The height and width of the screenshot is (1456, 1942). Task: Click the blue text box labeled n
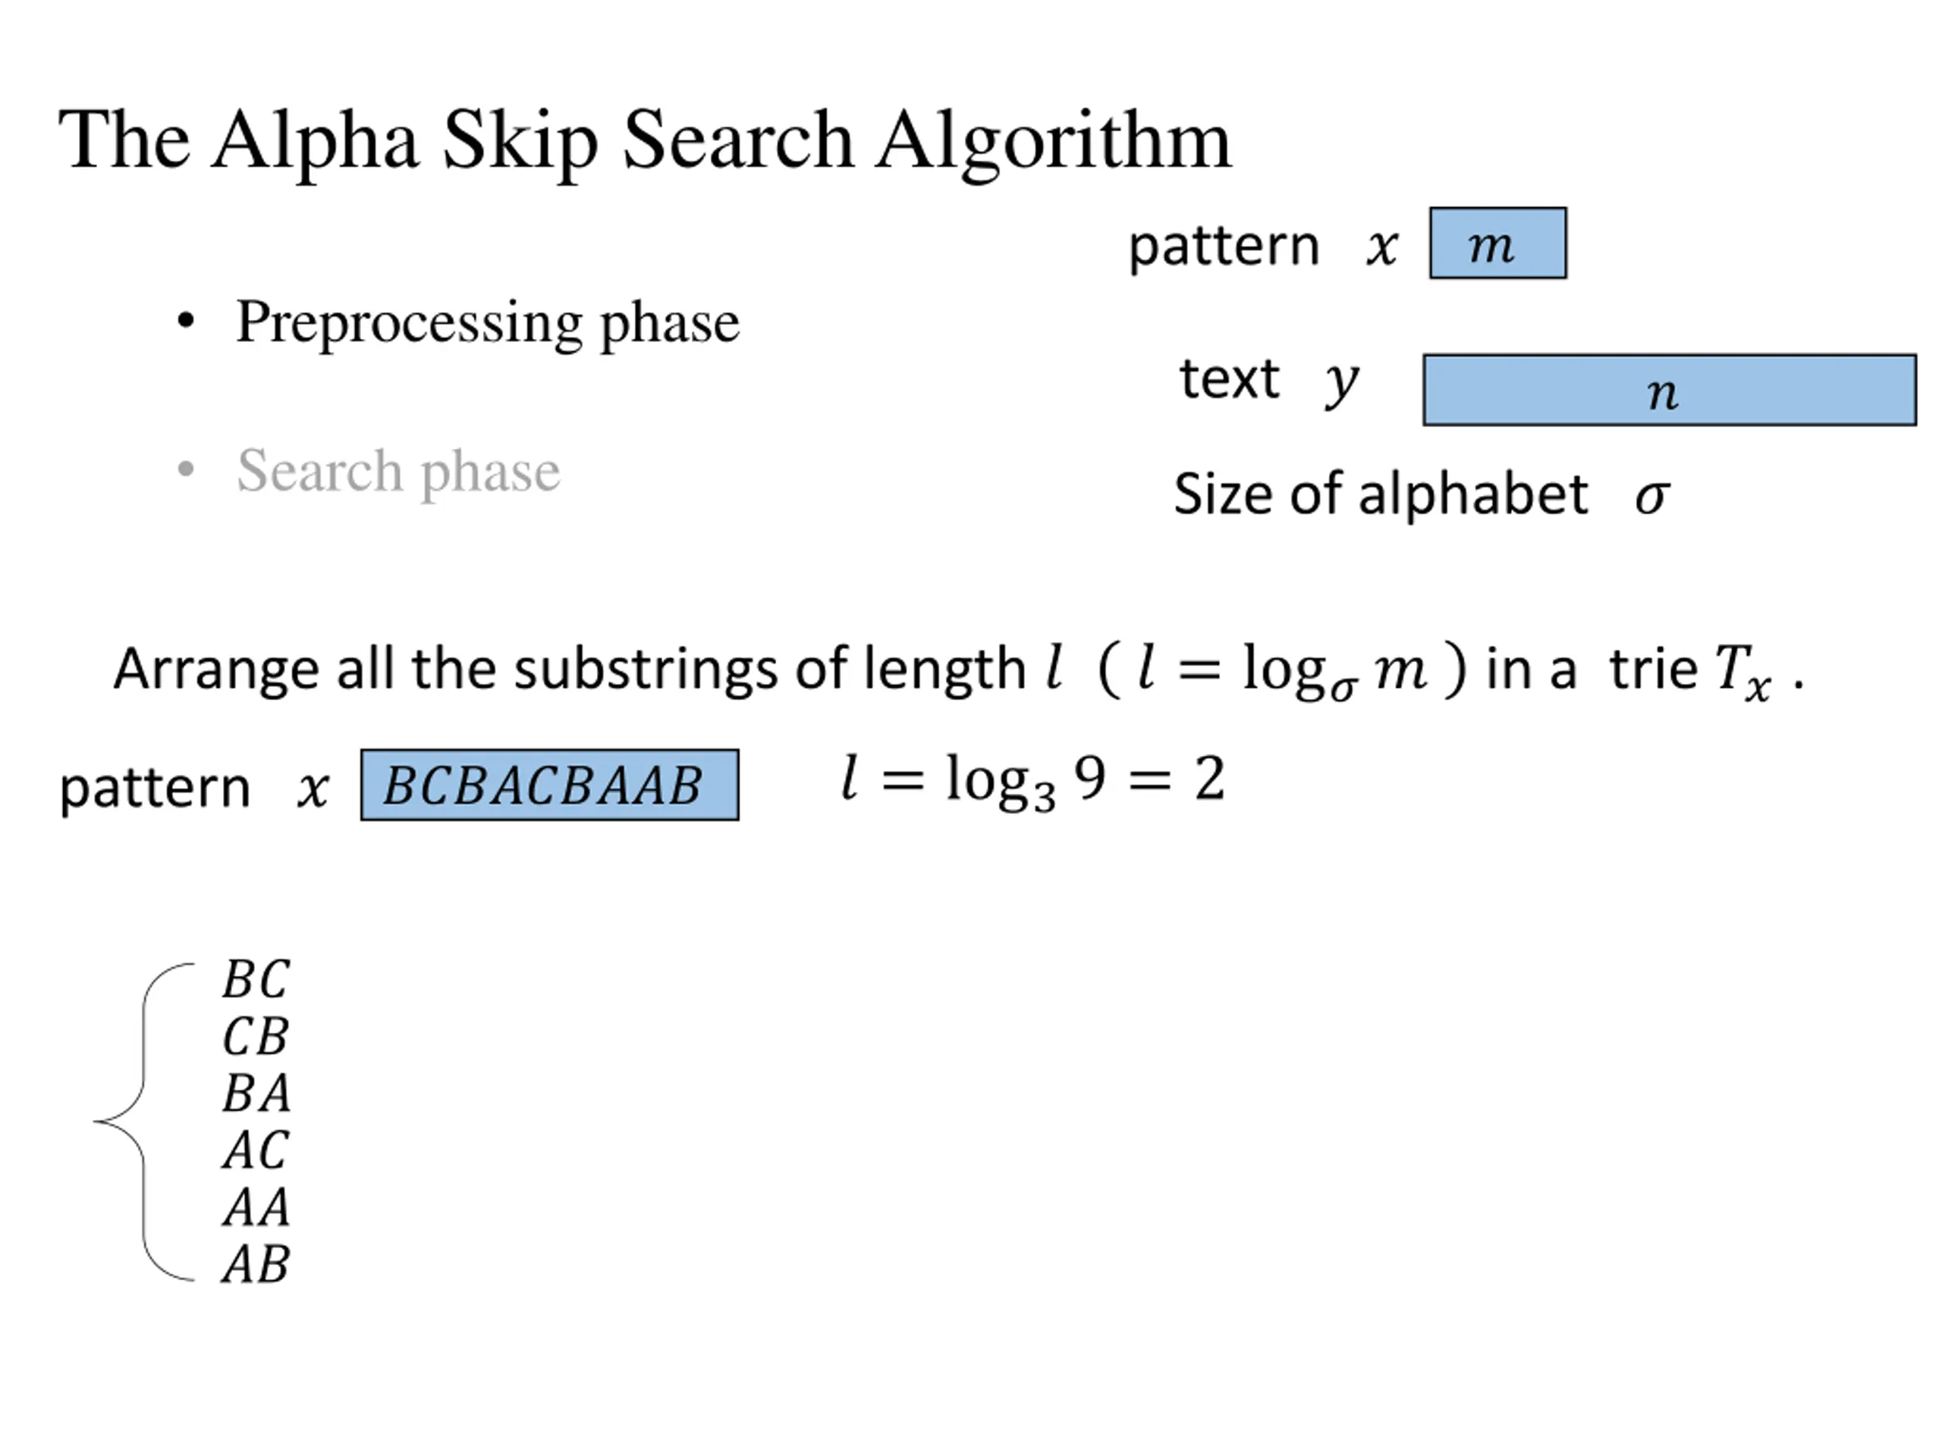(x=1670, y=390)
